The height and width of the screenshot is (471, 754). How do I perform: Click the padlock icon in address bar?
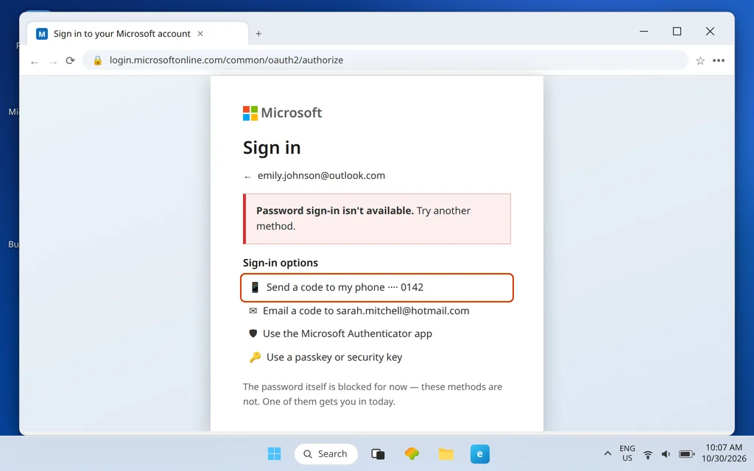click(x=98, y=60)
